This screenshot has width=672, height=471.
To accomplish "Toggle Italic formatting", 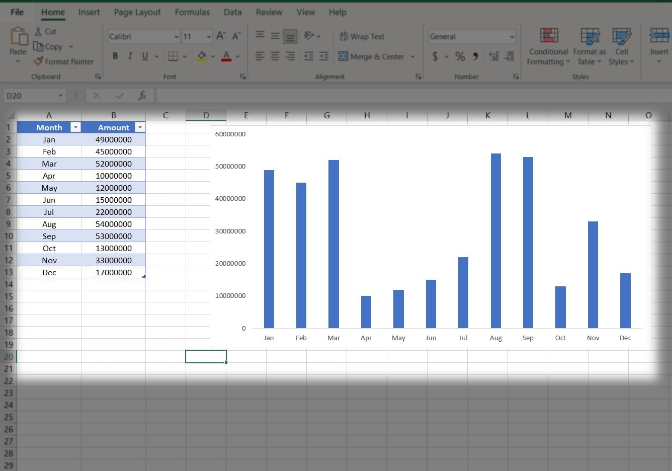I will coord(130,56).
